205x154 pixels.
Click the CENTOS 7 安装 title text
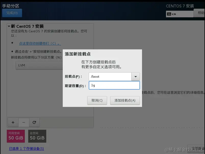(x=180, y=6)
